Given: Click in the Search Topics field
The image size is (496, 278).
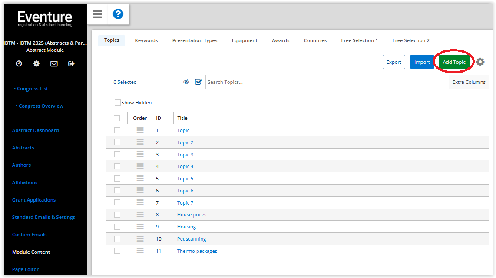Looking at the screenshot, I should click(327, 82).
